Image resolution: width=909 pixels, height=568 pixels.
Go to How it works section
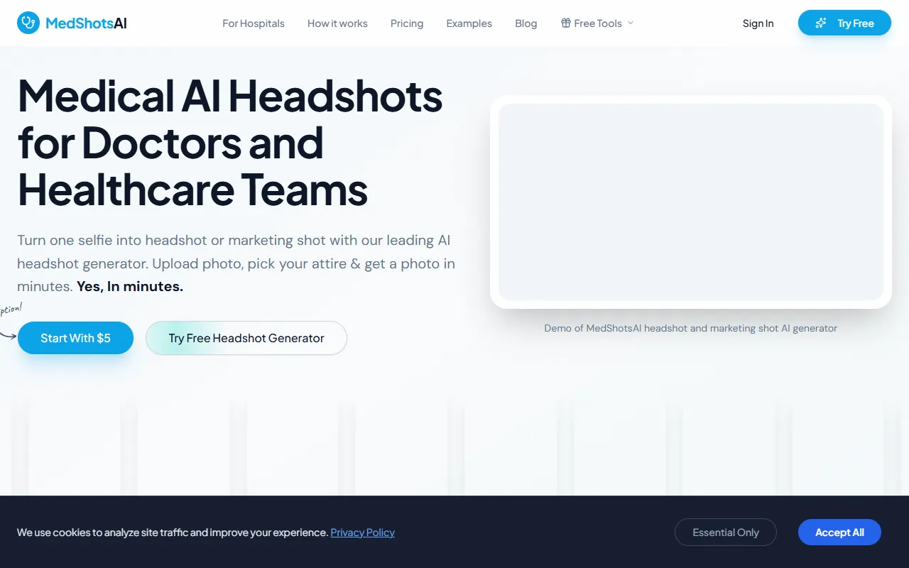337,23
